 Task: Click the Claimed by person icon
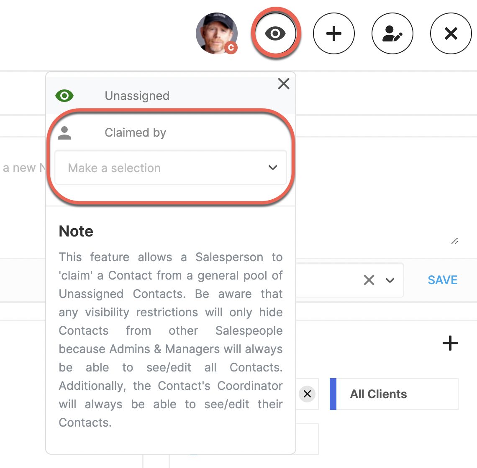pos(64,133)
